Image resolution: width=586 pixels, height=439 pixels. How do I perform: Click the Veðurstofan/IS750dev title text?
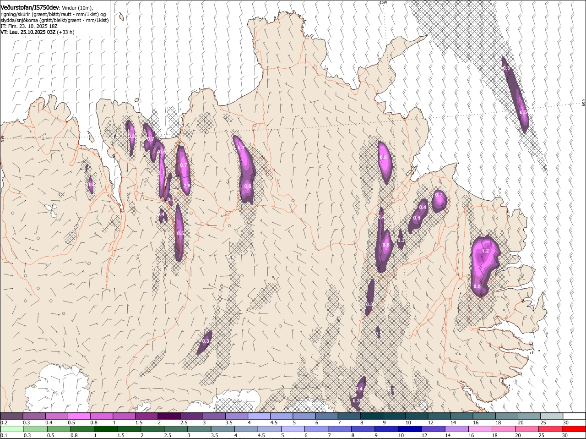[30, 7]
